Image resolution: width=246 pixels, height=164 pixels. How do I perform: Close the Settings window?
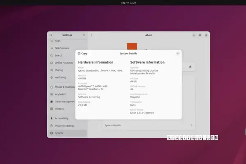click(x=206, y=35)
